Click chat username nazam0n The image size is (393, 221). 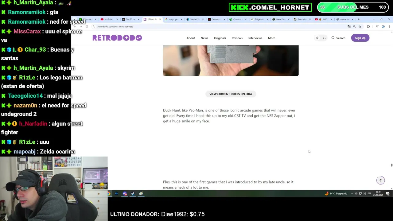(25, 105)
